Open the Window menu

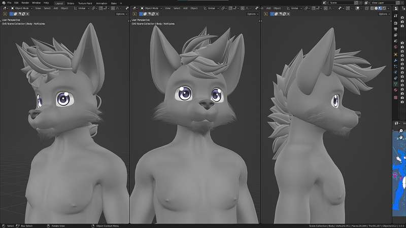(36, 3)
